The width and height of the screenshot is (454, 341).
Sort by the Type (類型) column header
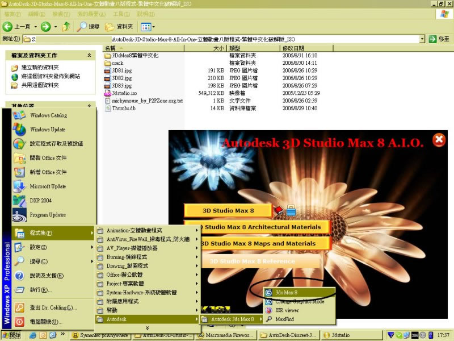(x=254, y=48)
